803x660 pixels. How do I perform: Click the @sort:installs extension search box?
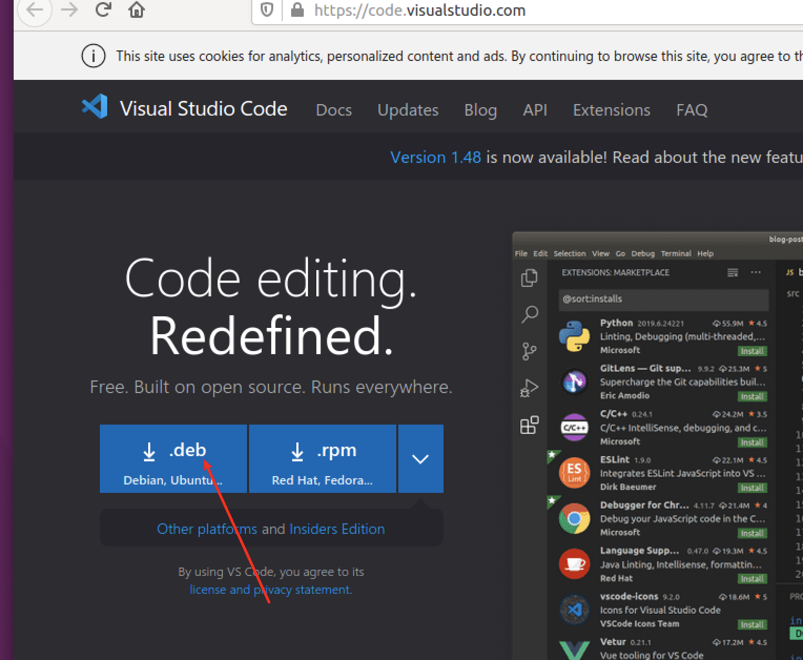[x=663, y=299]
